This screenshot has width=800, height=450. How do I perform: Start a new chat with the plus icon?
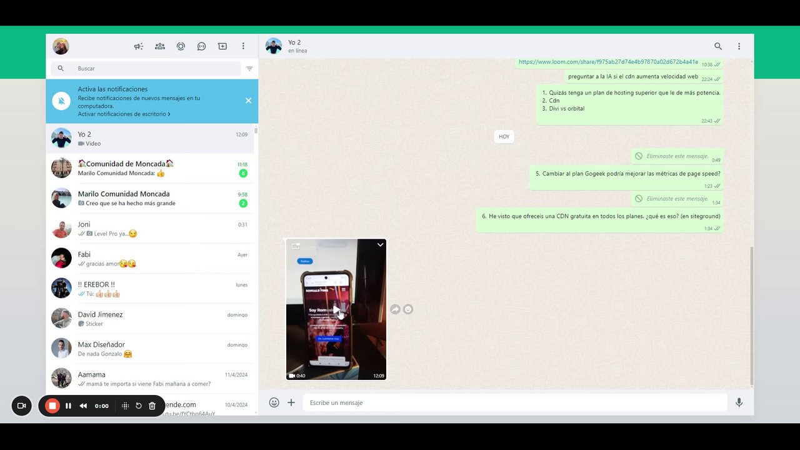[222, 46]
